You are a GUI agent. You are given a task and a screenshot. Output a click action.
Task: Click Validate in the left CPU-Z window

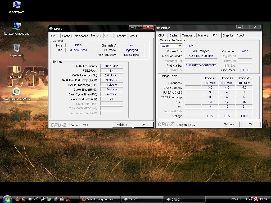pyautogui.click(x=122, y=125)
